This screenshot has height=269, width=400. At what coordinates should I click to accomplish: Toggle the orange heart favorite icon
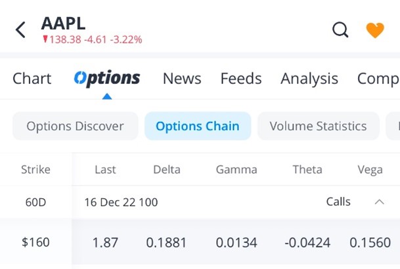(x=375, y=30)
